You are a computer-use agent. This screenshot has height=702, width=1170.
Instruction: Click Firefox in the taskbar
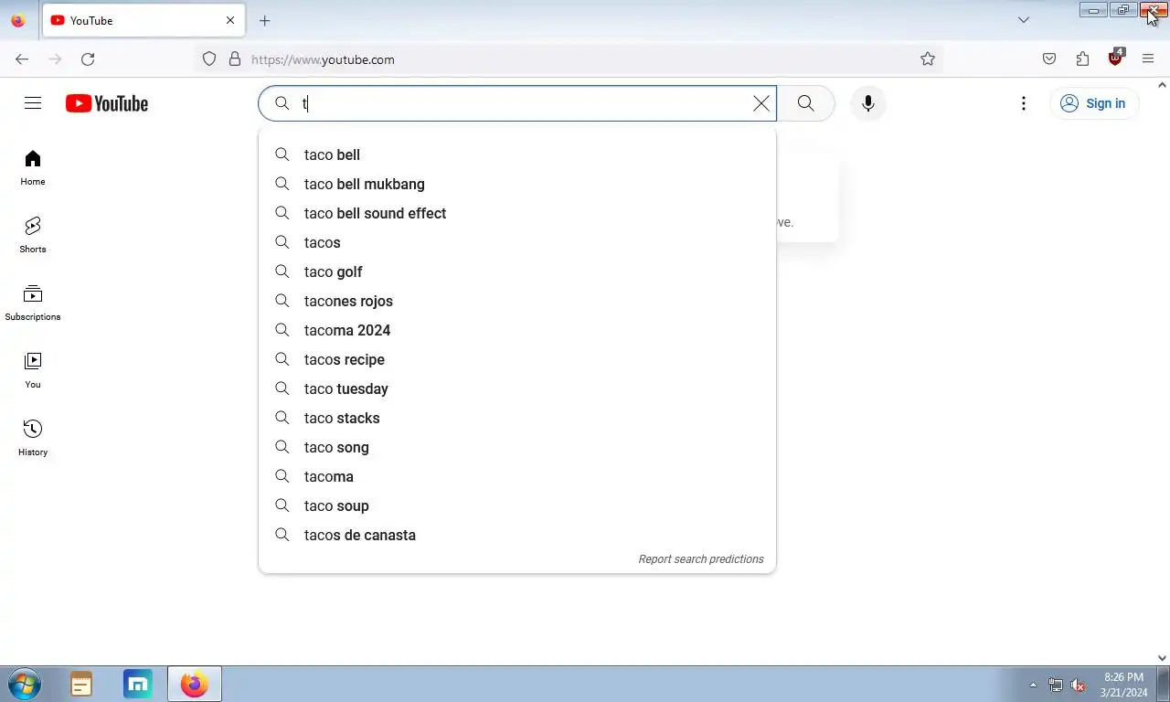click(x=194, y=684)
